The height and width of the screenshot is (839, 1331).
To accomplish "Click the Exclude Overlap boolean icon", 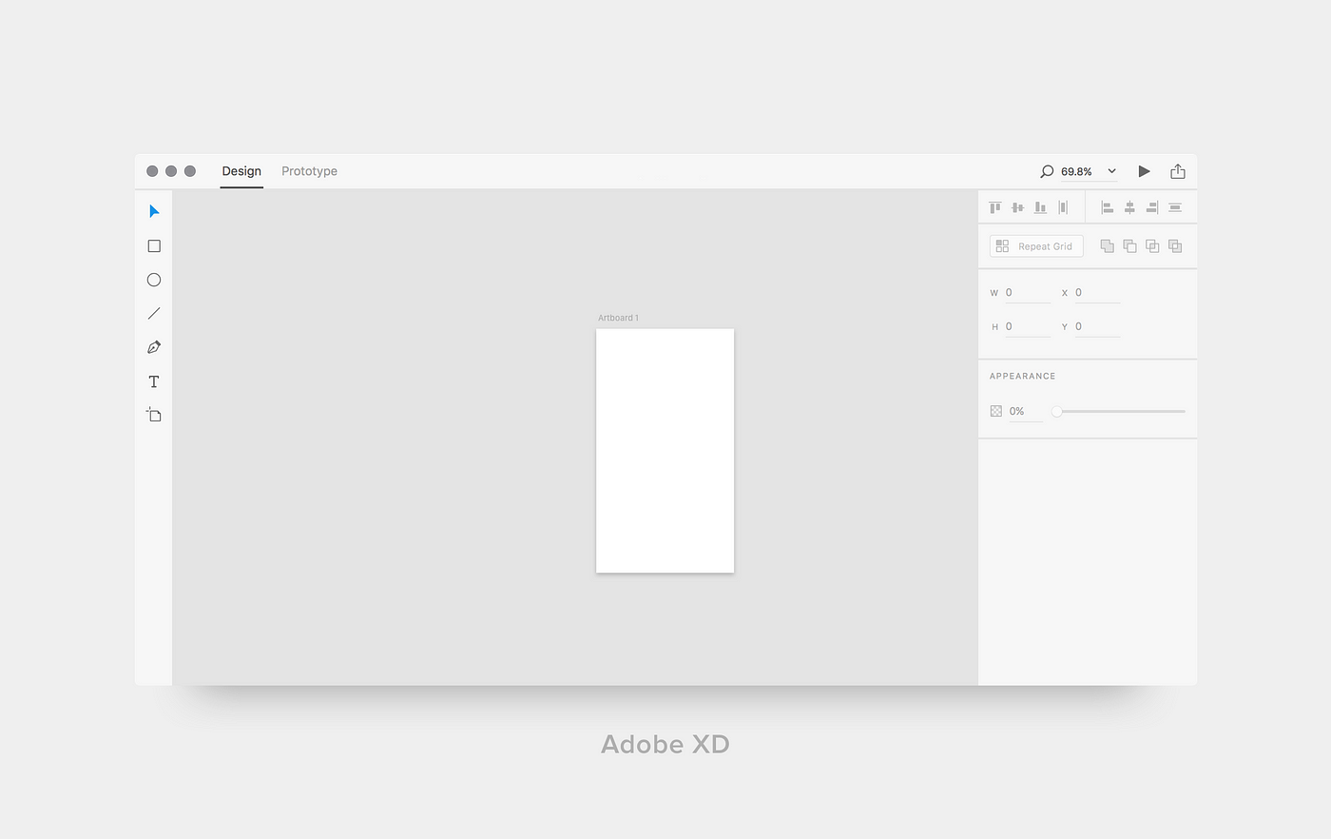I will coord(1175,246).
